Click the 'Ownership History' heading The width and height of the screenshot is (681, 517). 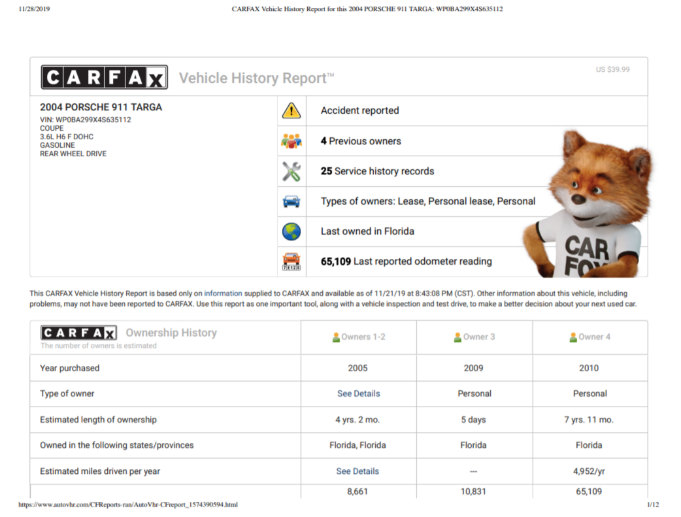pos(171,333)
